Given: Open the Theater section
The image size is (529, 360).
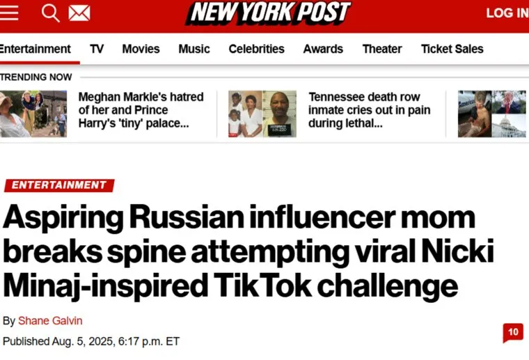Looking at the screenshot, I should click(382, 49).
